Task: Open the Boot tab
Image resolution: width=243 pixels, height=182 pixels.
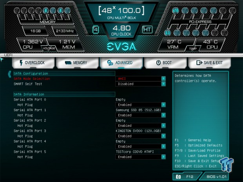Action: [165, 63]
